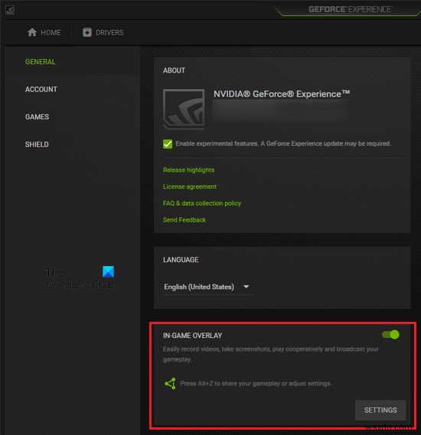Open the Release highlights link

click(188, 170)
